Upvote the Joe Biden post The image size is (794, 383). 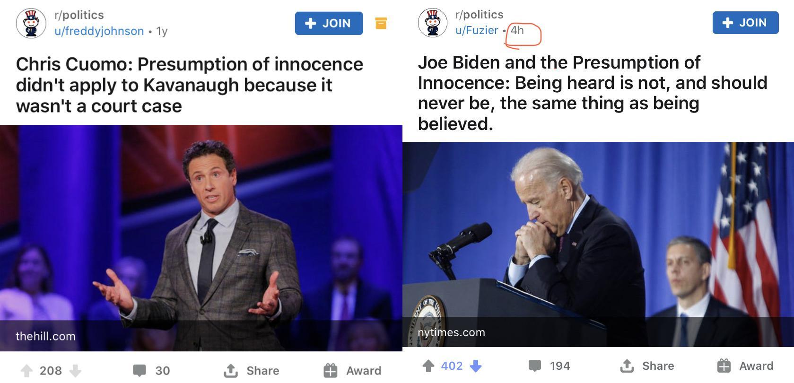pyautogui.click(x=428, y=366)
